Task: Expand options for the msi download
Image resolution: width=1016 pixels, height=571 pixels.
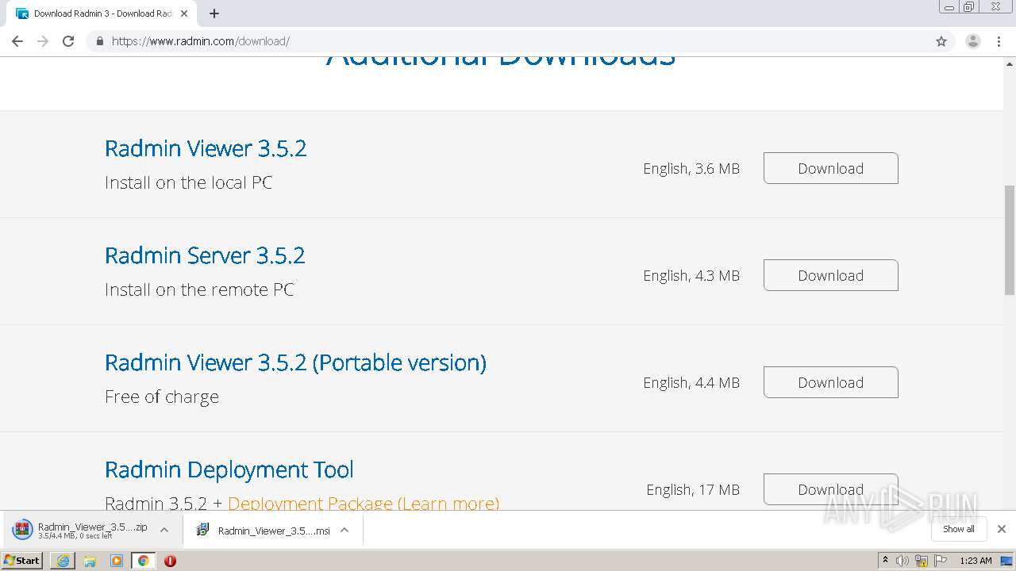Action: tap(344, 530)
